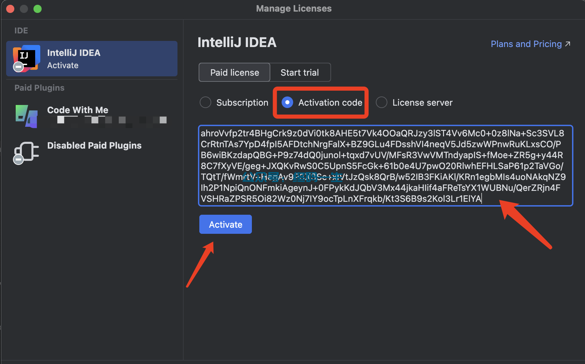Click inside the activation code text area

click(x=386, y=166)
